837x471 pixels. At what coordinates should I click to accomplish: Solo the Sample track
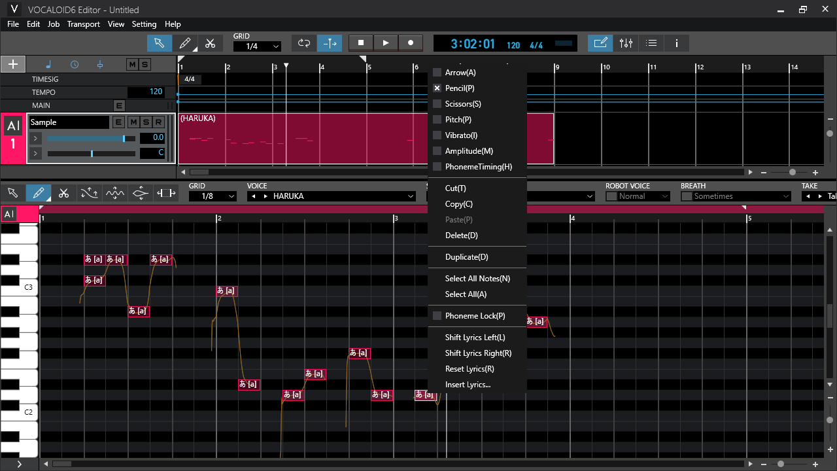(x=145, y=122)
